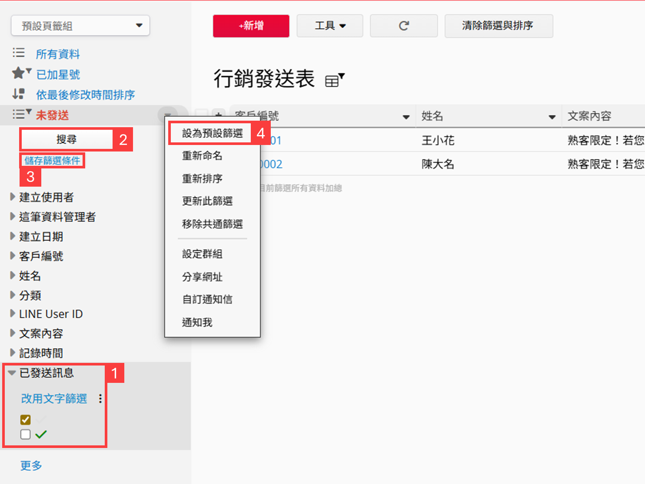Click the 陳大名 cell in the table

point(438,164)
